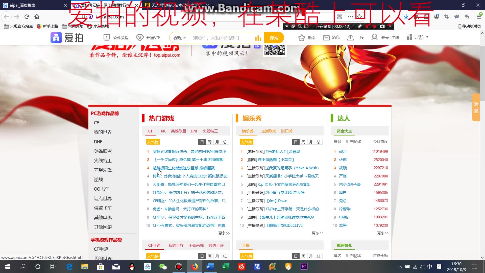Click the undo arrow icon in Firefox toolbar
This screenshot has height=273, width=485.
click(x=467, y=17)
